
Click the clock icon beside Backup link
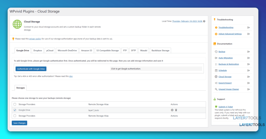click(x=216, y=52)
